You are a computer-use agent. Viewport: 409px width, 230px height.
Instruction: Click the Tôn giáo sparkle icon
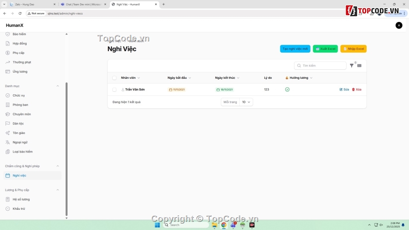[8, 133]
